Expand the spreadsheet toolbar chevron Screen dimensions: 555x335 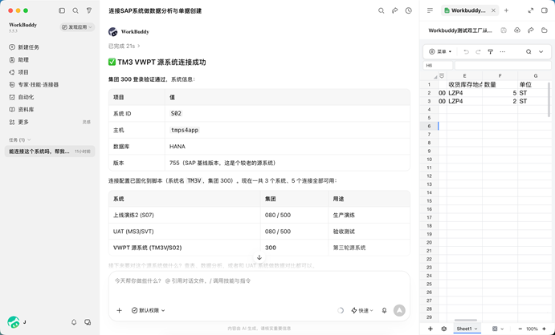coord(541,51)
